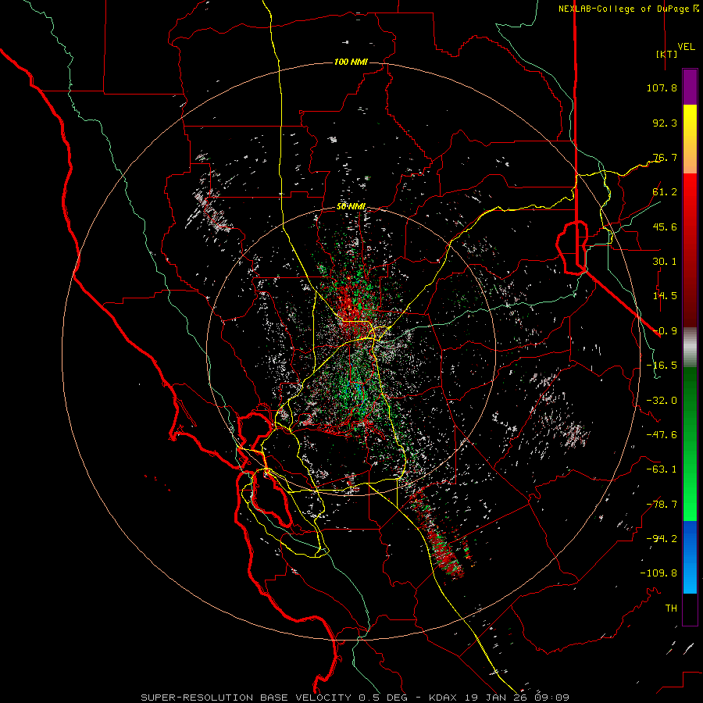Viewport: 703px width, 703px height.
Task: Click the -16.5 velocity scale value
Action: (x=662, y=366)
